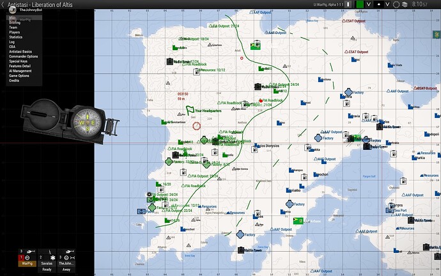Screen dimensions: 441x276
Task: Toggle the white bar marker-style button
Action: click(349, 4)
